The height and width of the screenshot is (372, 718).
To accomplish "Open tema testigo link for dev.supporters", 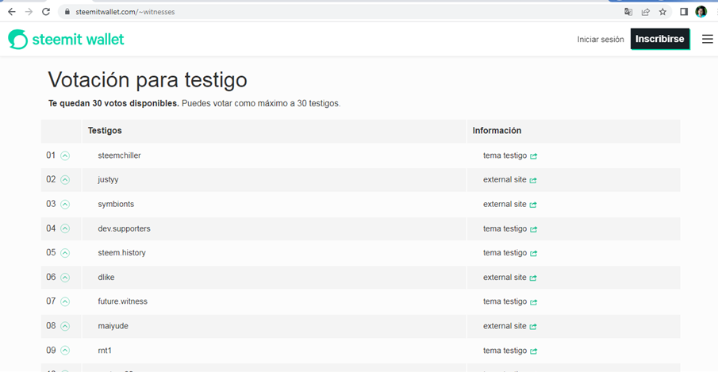I will click(505, 228).
